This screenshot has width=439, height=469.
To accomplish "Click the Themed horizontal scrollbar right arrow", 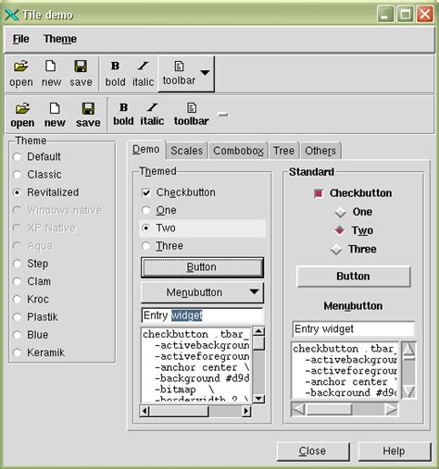I will click(246, 411).
